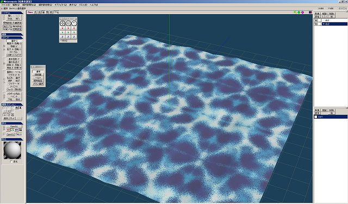Toggle visibility eye for obj2
The height and width of the screenshot is (204, 348).
(x=315, y=24)
